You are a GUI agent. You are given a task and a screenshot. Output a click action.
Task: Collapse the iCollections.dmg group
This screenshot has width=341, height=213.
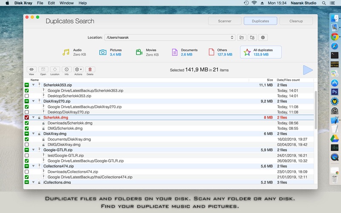click(x=34, y=182)
